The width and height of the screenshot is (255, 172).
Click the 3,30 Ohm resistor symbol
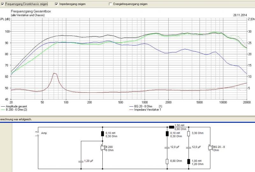[188, 134]
